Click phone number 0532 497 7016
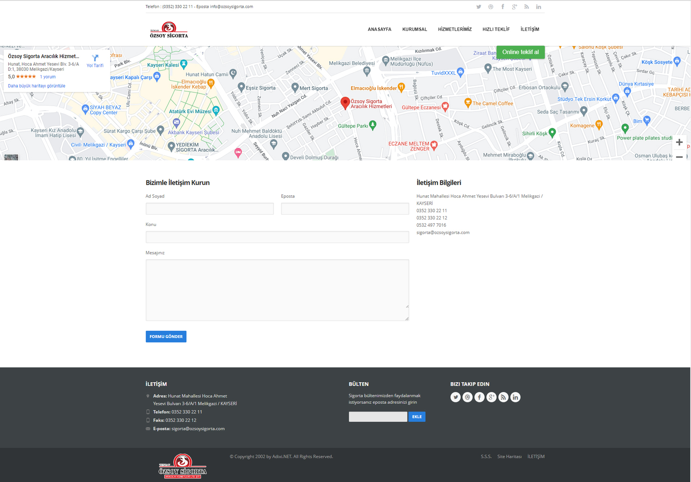Viewport: 691px width, 482px height. point(431,225)
